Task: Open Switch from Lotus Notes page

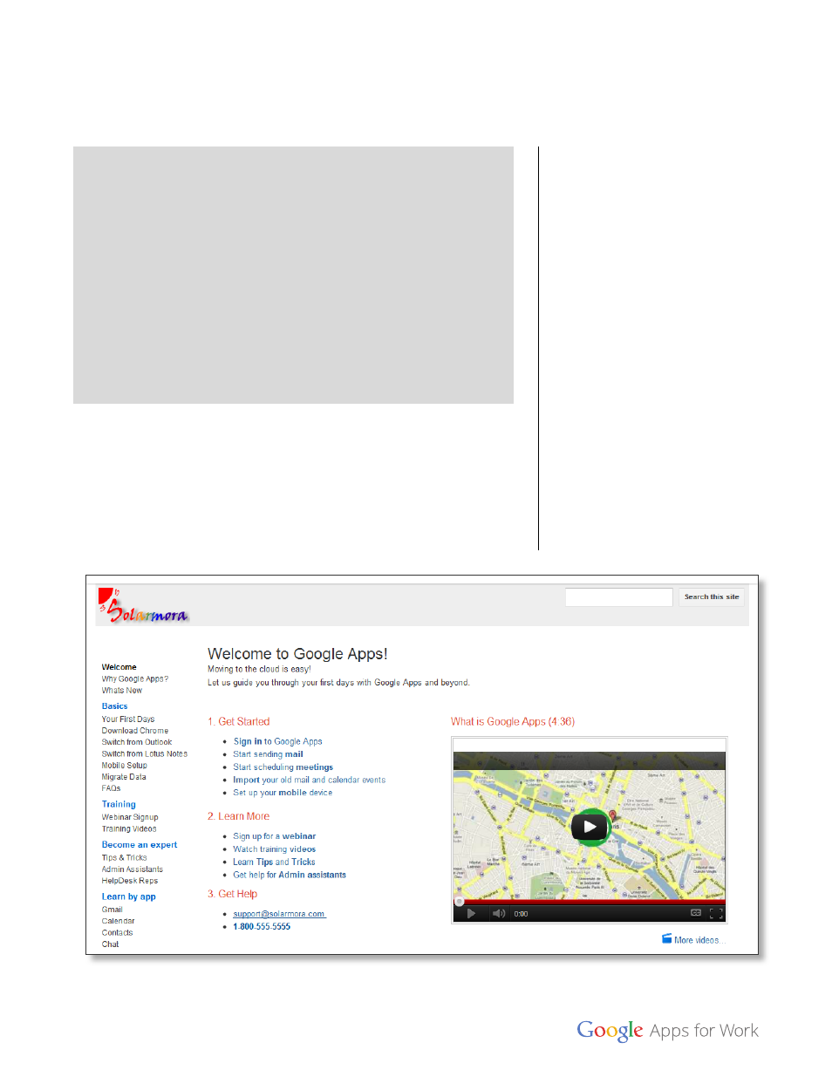Action: (x=145, y=753)
